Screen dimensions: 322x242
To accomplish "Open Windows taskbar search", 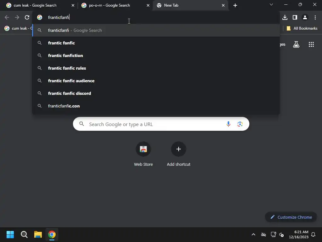I will click(24, 234).
